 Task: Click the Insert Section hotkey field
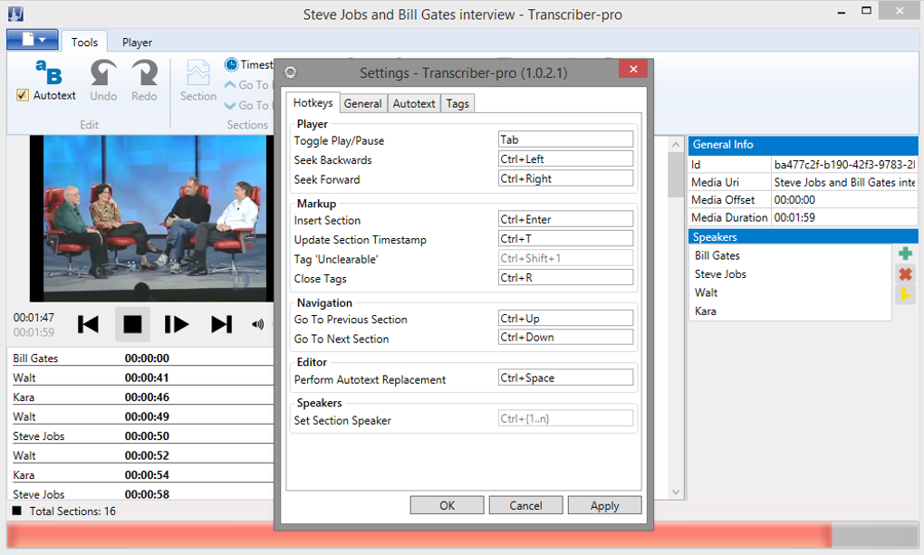click(x=565, y=219)
